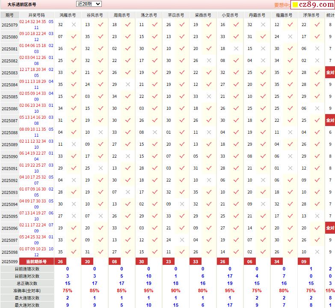The image size is (335, 308).
Task: Click the 总正确次数 row label
Action: (27, 284)
